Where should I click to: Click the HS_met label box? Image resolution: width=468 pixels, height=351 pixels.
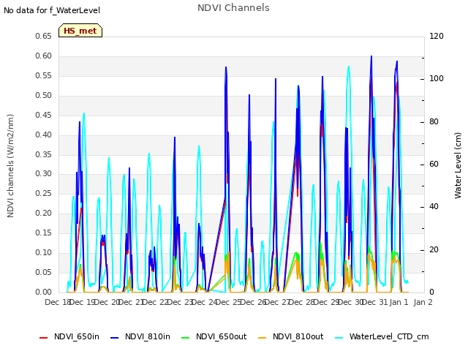coord(80,31)
